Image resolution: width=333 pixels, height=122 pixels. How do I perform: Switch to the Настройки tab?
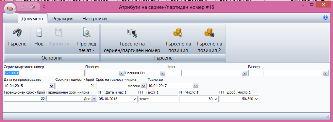tap(94, 19)
